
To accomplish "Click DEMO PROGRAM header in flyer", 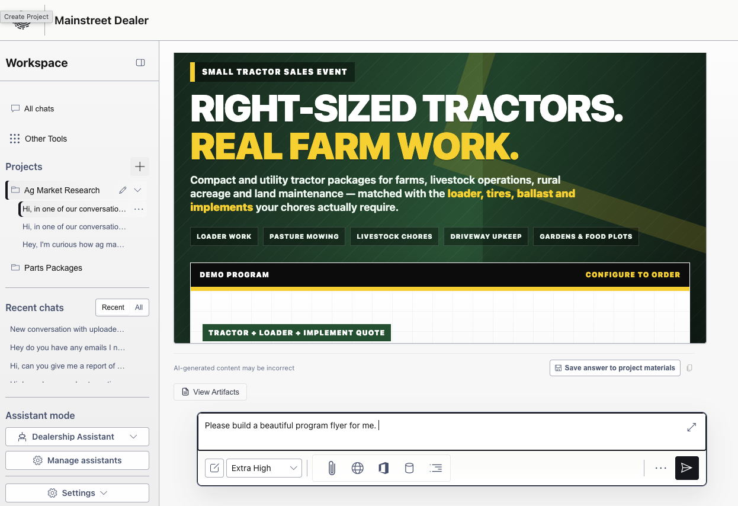I will point(235,275).
